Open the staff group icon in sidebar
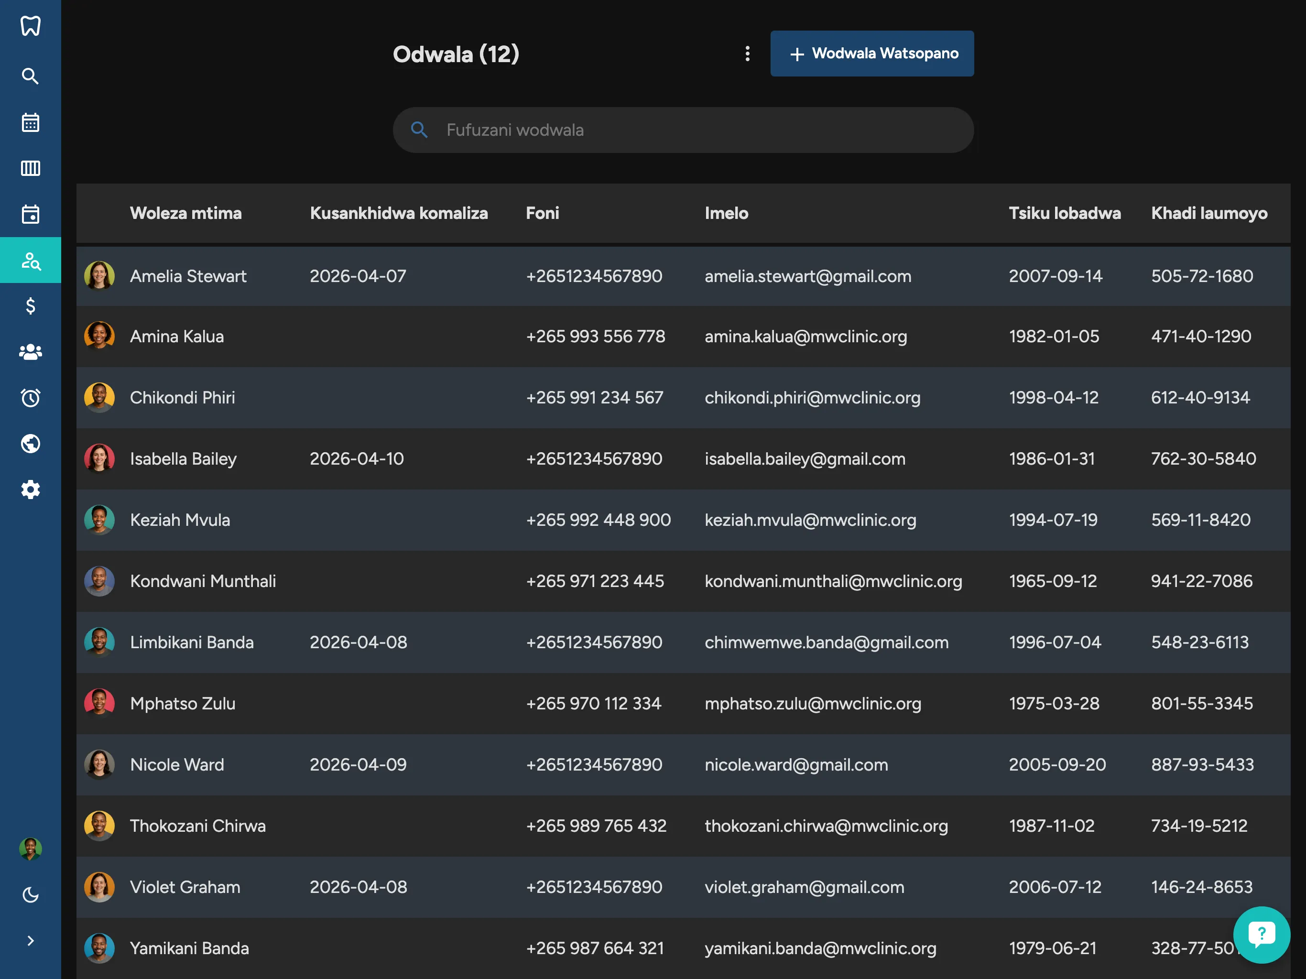 click(x=30, y=352)
